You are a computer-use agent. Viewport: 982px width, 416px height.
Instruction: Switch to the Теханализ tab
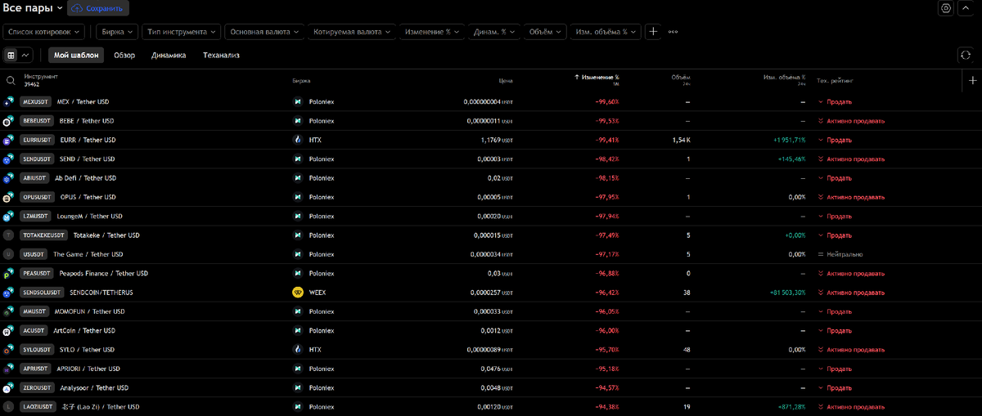pyautogui.click(x=221, y=55)
